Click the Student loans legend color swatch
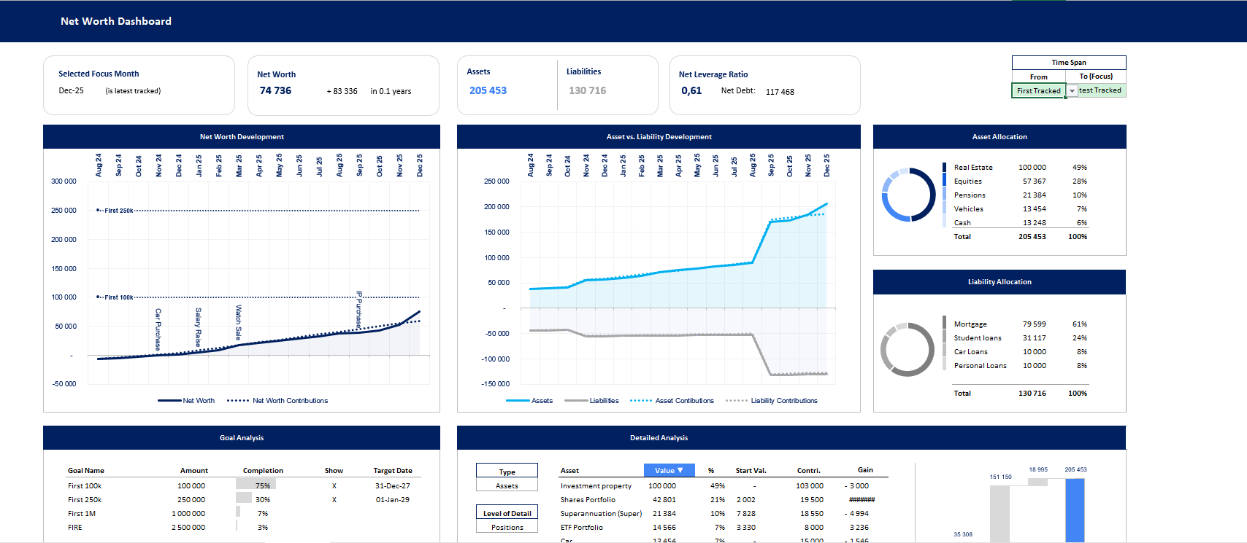 click(945, 337)
